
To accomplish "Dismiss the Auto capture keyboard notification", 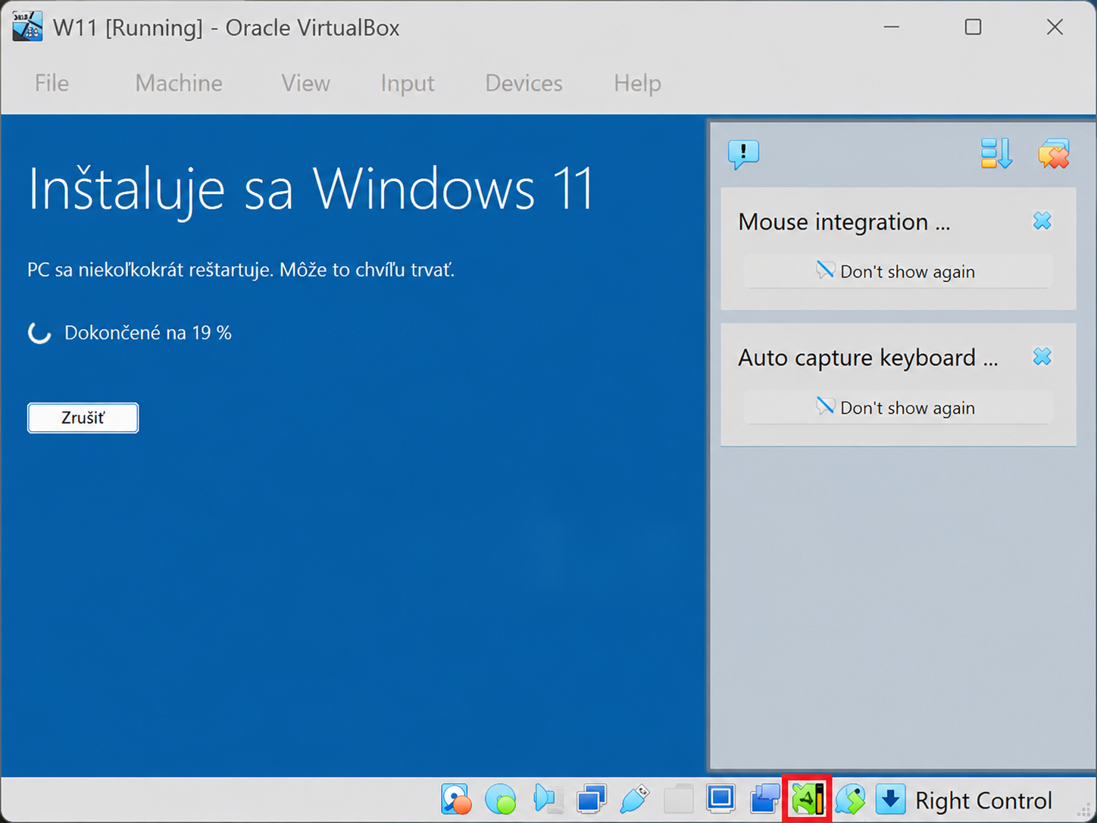I will (x=1042, y=356).
